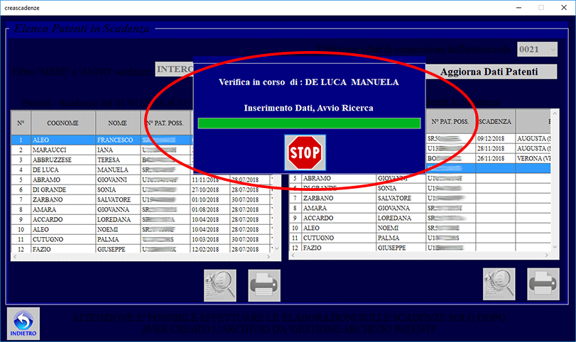The height and width of the screenshot is (342, 576).
Task: Print the right table with the printer icon
Action: point(543,284)
